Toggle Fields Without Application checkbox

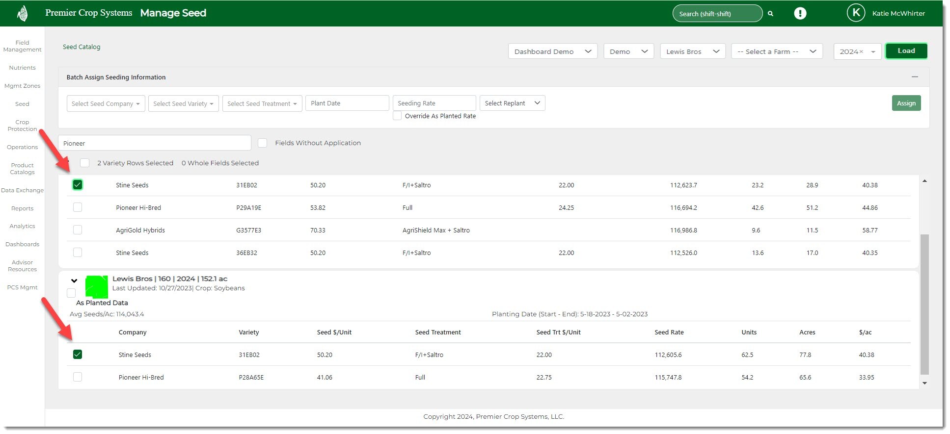(263, 143)
